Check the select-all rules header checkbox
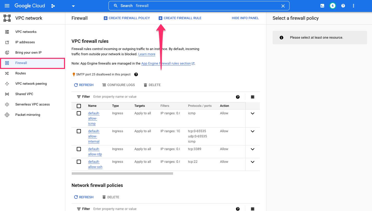The height and width of the screenshot is (211, 372). point(79,106)
